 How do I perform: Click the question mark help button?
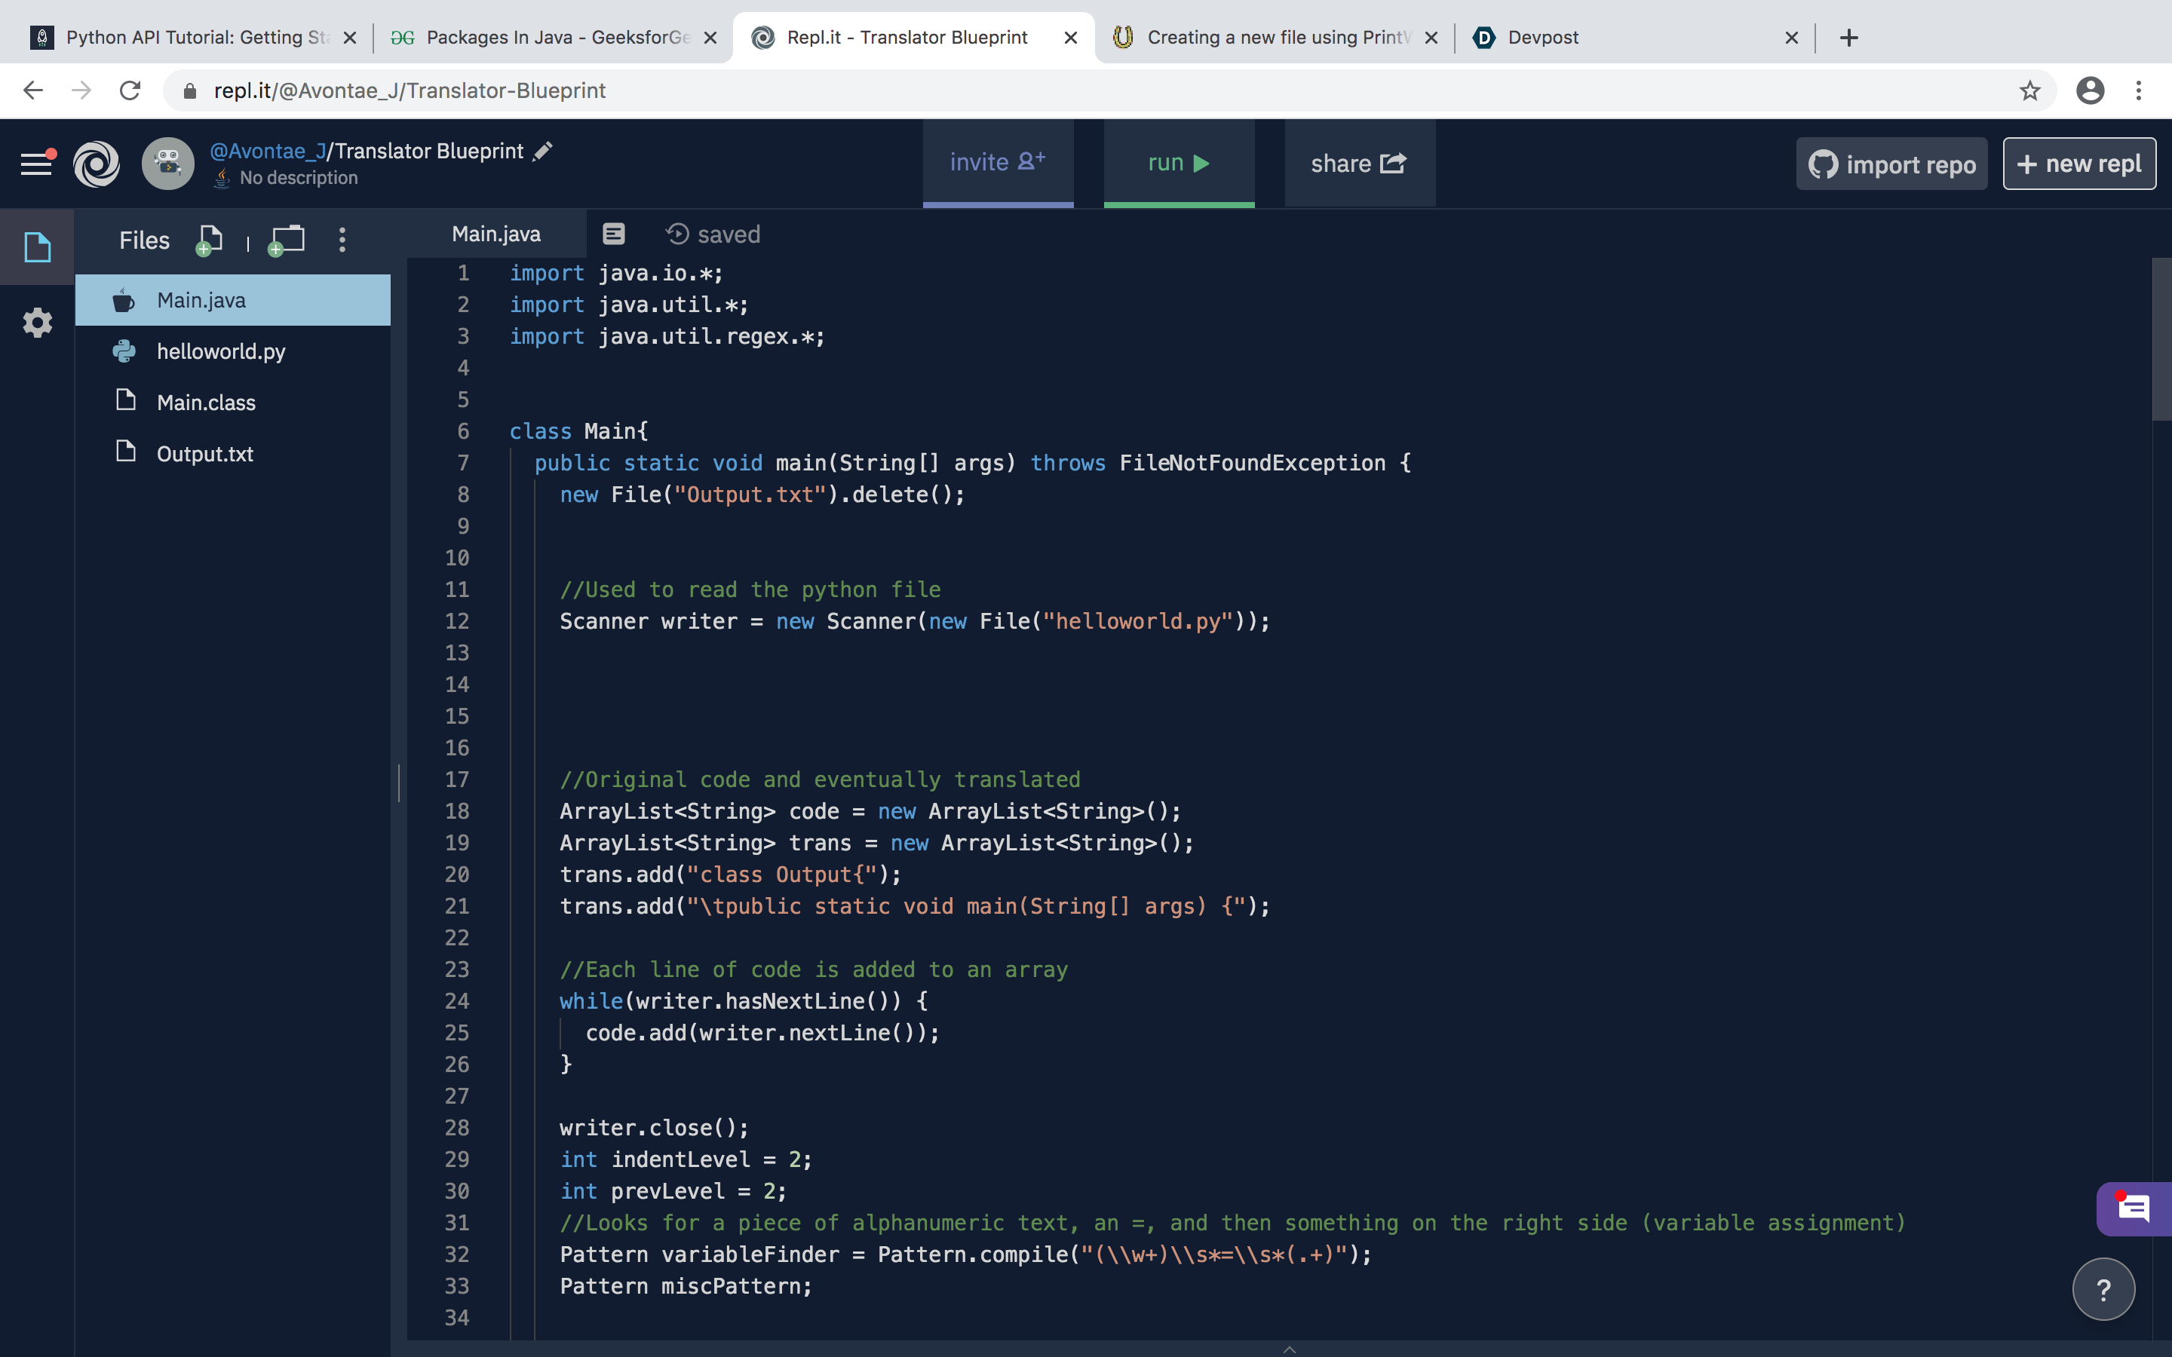2103,1290
